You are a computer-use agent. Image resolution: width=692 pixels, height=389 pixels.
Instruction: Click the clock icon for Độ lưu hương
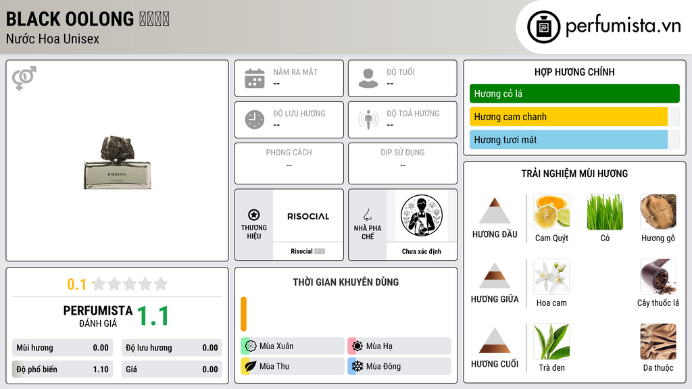pyautogui.click(x=255, y=120)
